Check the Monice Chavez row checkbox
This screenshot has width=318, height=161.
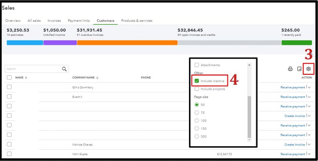point(9,144)
